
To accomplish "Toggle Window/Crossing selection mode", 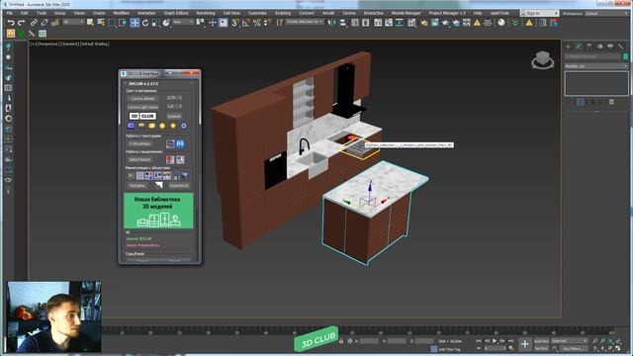I will click(123, 23).
